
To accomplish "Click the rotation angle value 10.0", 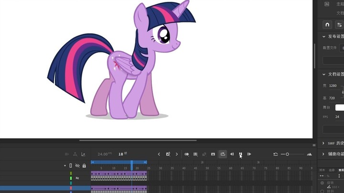I will click(334, 187).
